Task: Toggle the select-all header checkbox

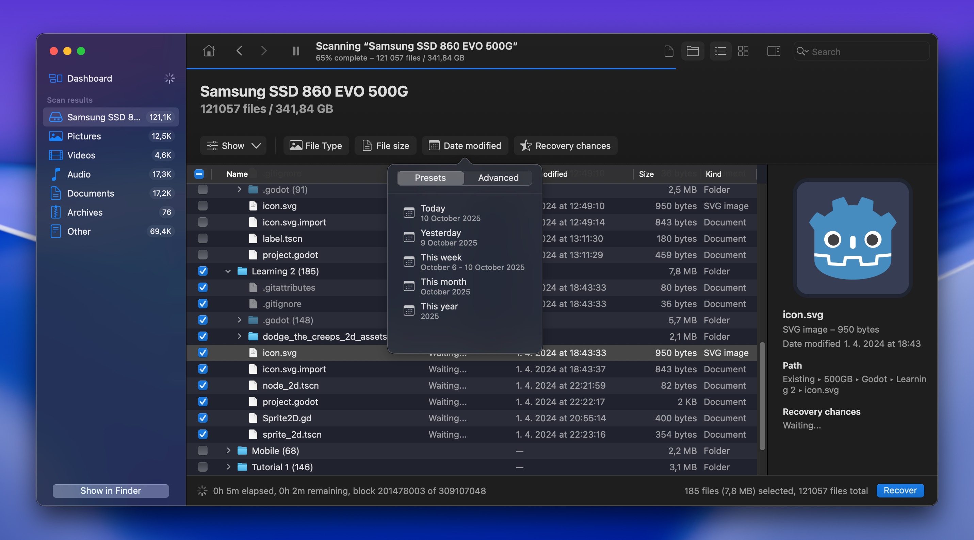Action: (x=199, y=174)
